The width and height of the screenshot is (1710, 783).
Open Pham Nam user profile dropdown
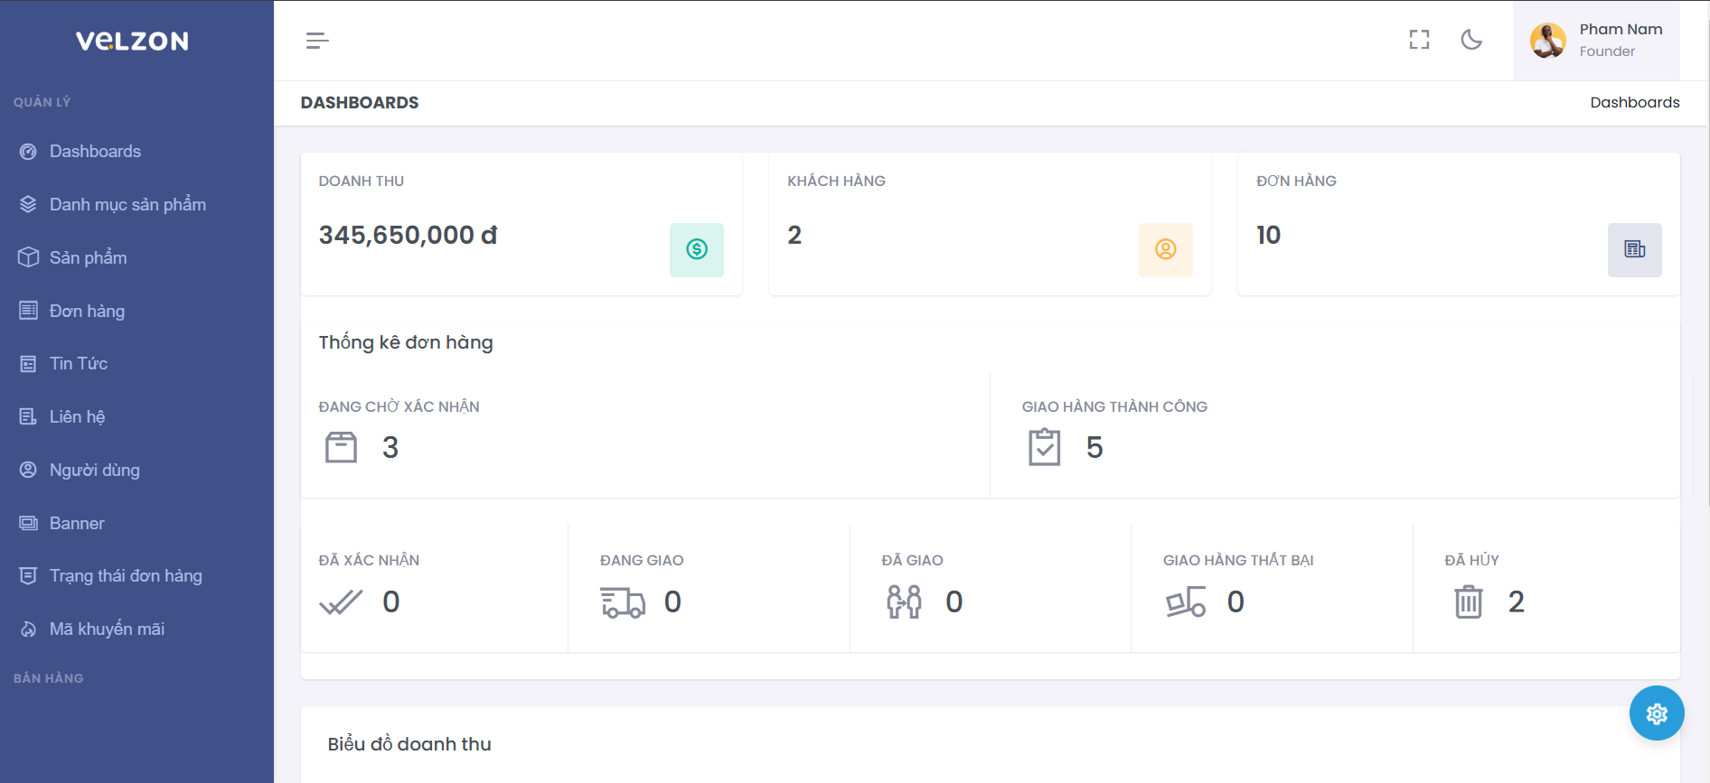point(1596,41)
